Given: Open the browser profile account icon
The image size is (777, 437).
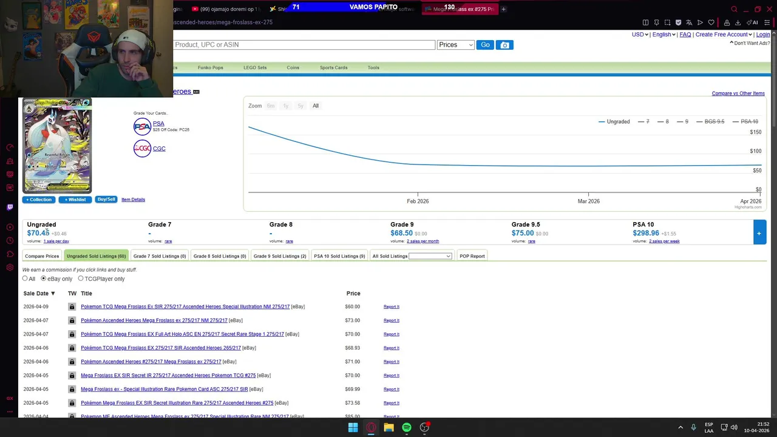Looking at the screenshot, I should pos(727,22).
